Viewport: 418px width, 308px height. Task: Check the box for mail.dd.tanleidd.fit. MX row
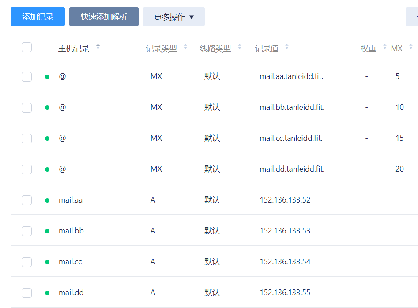pos(26,169)
